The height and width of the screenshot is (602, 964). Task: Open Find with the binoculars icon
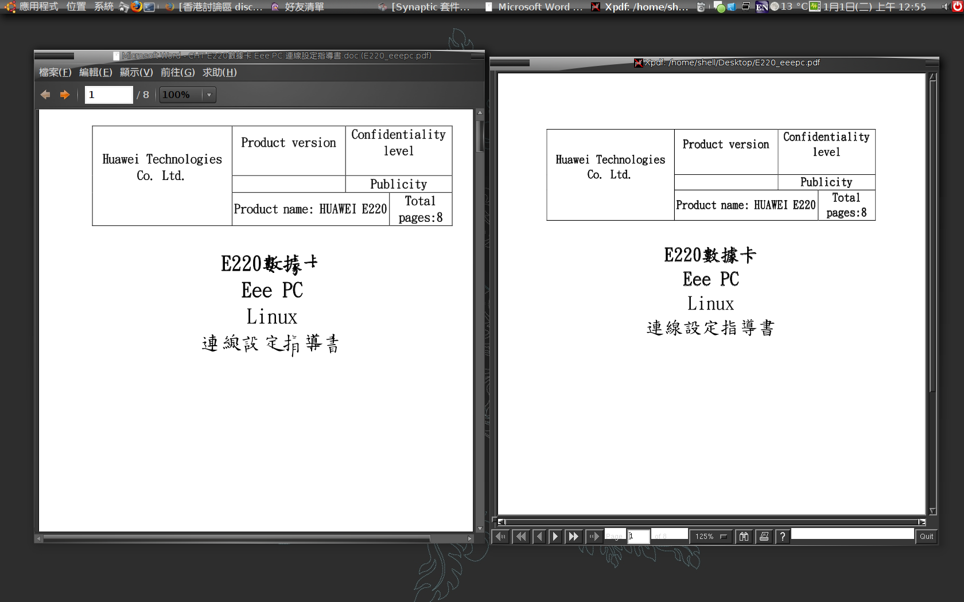(744, 537)
